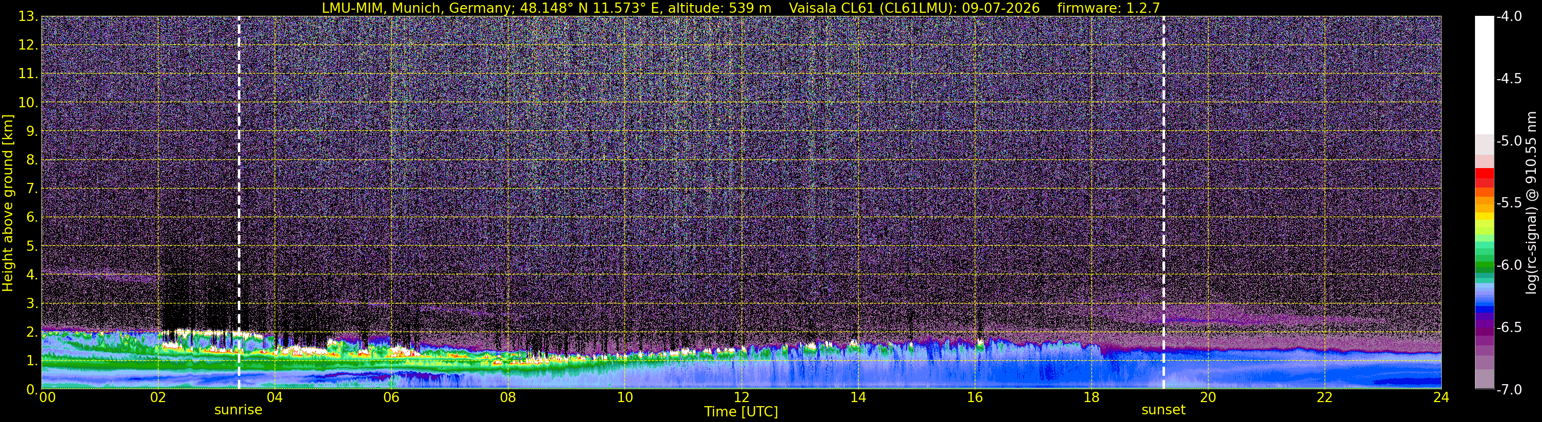Click the '8.' tick on the height axis
This screenshot has height=422, width=1542.
pos(32,160)
